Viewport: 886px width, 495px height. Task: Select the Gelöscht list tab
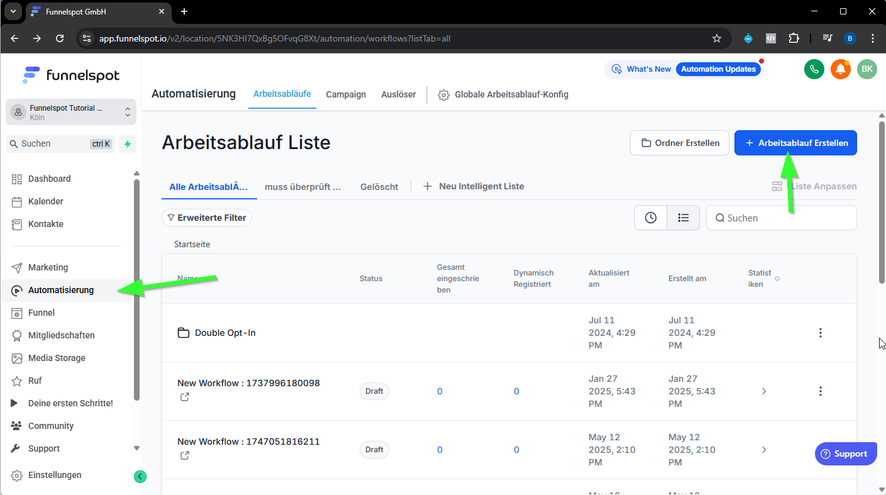point(379,187)
